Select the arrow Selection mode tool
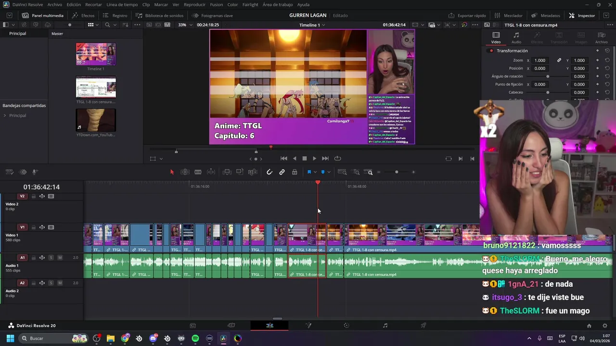 (x=172, y=172)
